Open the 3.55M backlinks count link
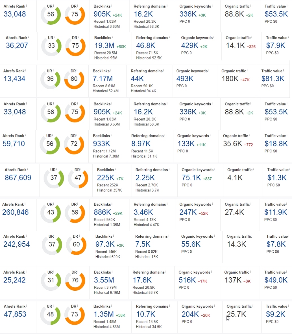Image resolution: width=292 pixels, height=334 pixels. click(104, 280)
